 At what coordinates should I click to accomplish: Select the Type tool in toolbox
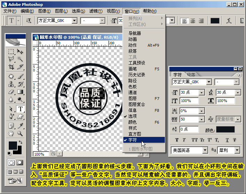pos(21,109)
